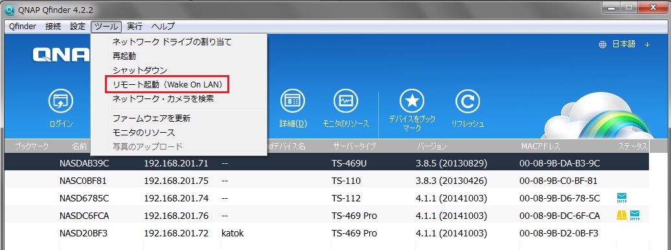Screen dimensions: 671x250
Task: Click the リフレッシュ refresh icon
Action: 468,101
